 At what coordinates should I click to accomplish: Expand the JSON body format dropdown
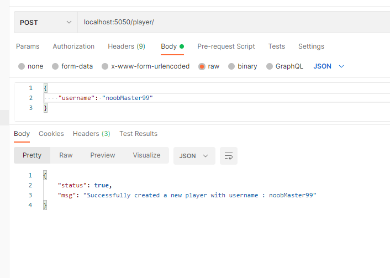[x=329, y=66]
